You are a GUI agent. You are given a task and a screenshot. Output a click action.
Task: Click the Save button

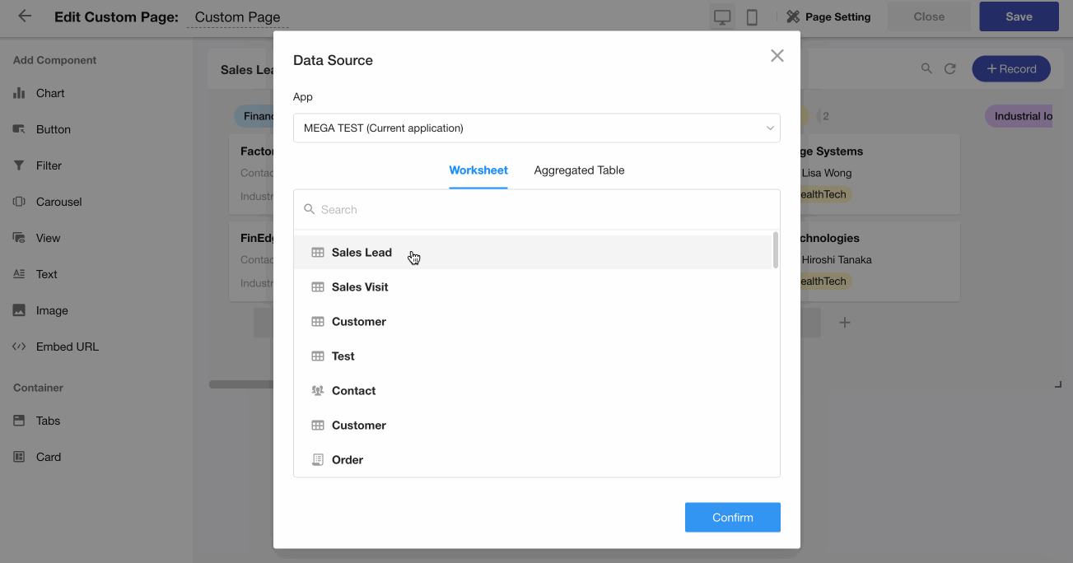[x=1018, y=16]
